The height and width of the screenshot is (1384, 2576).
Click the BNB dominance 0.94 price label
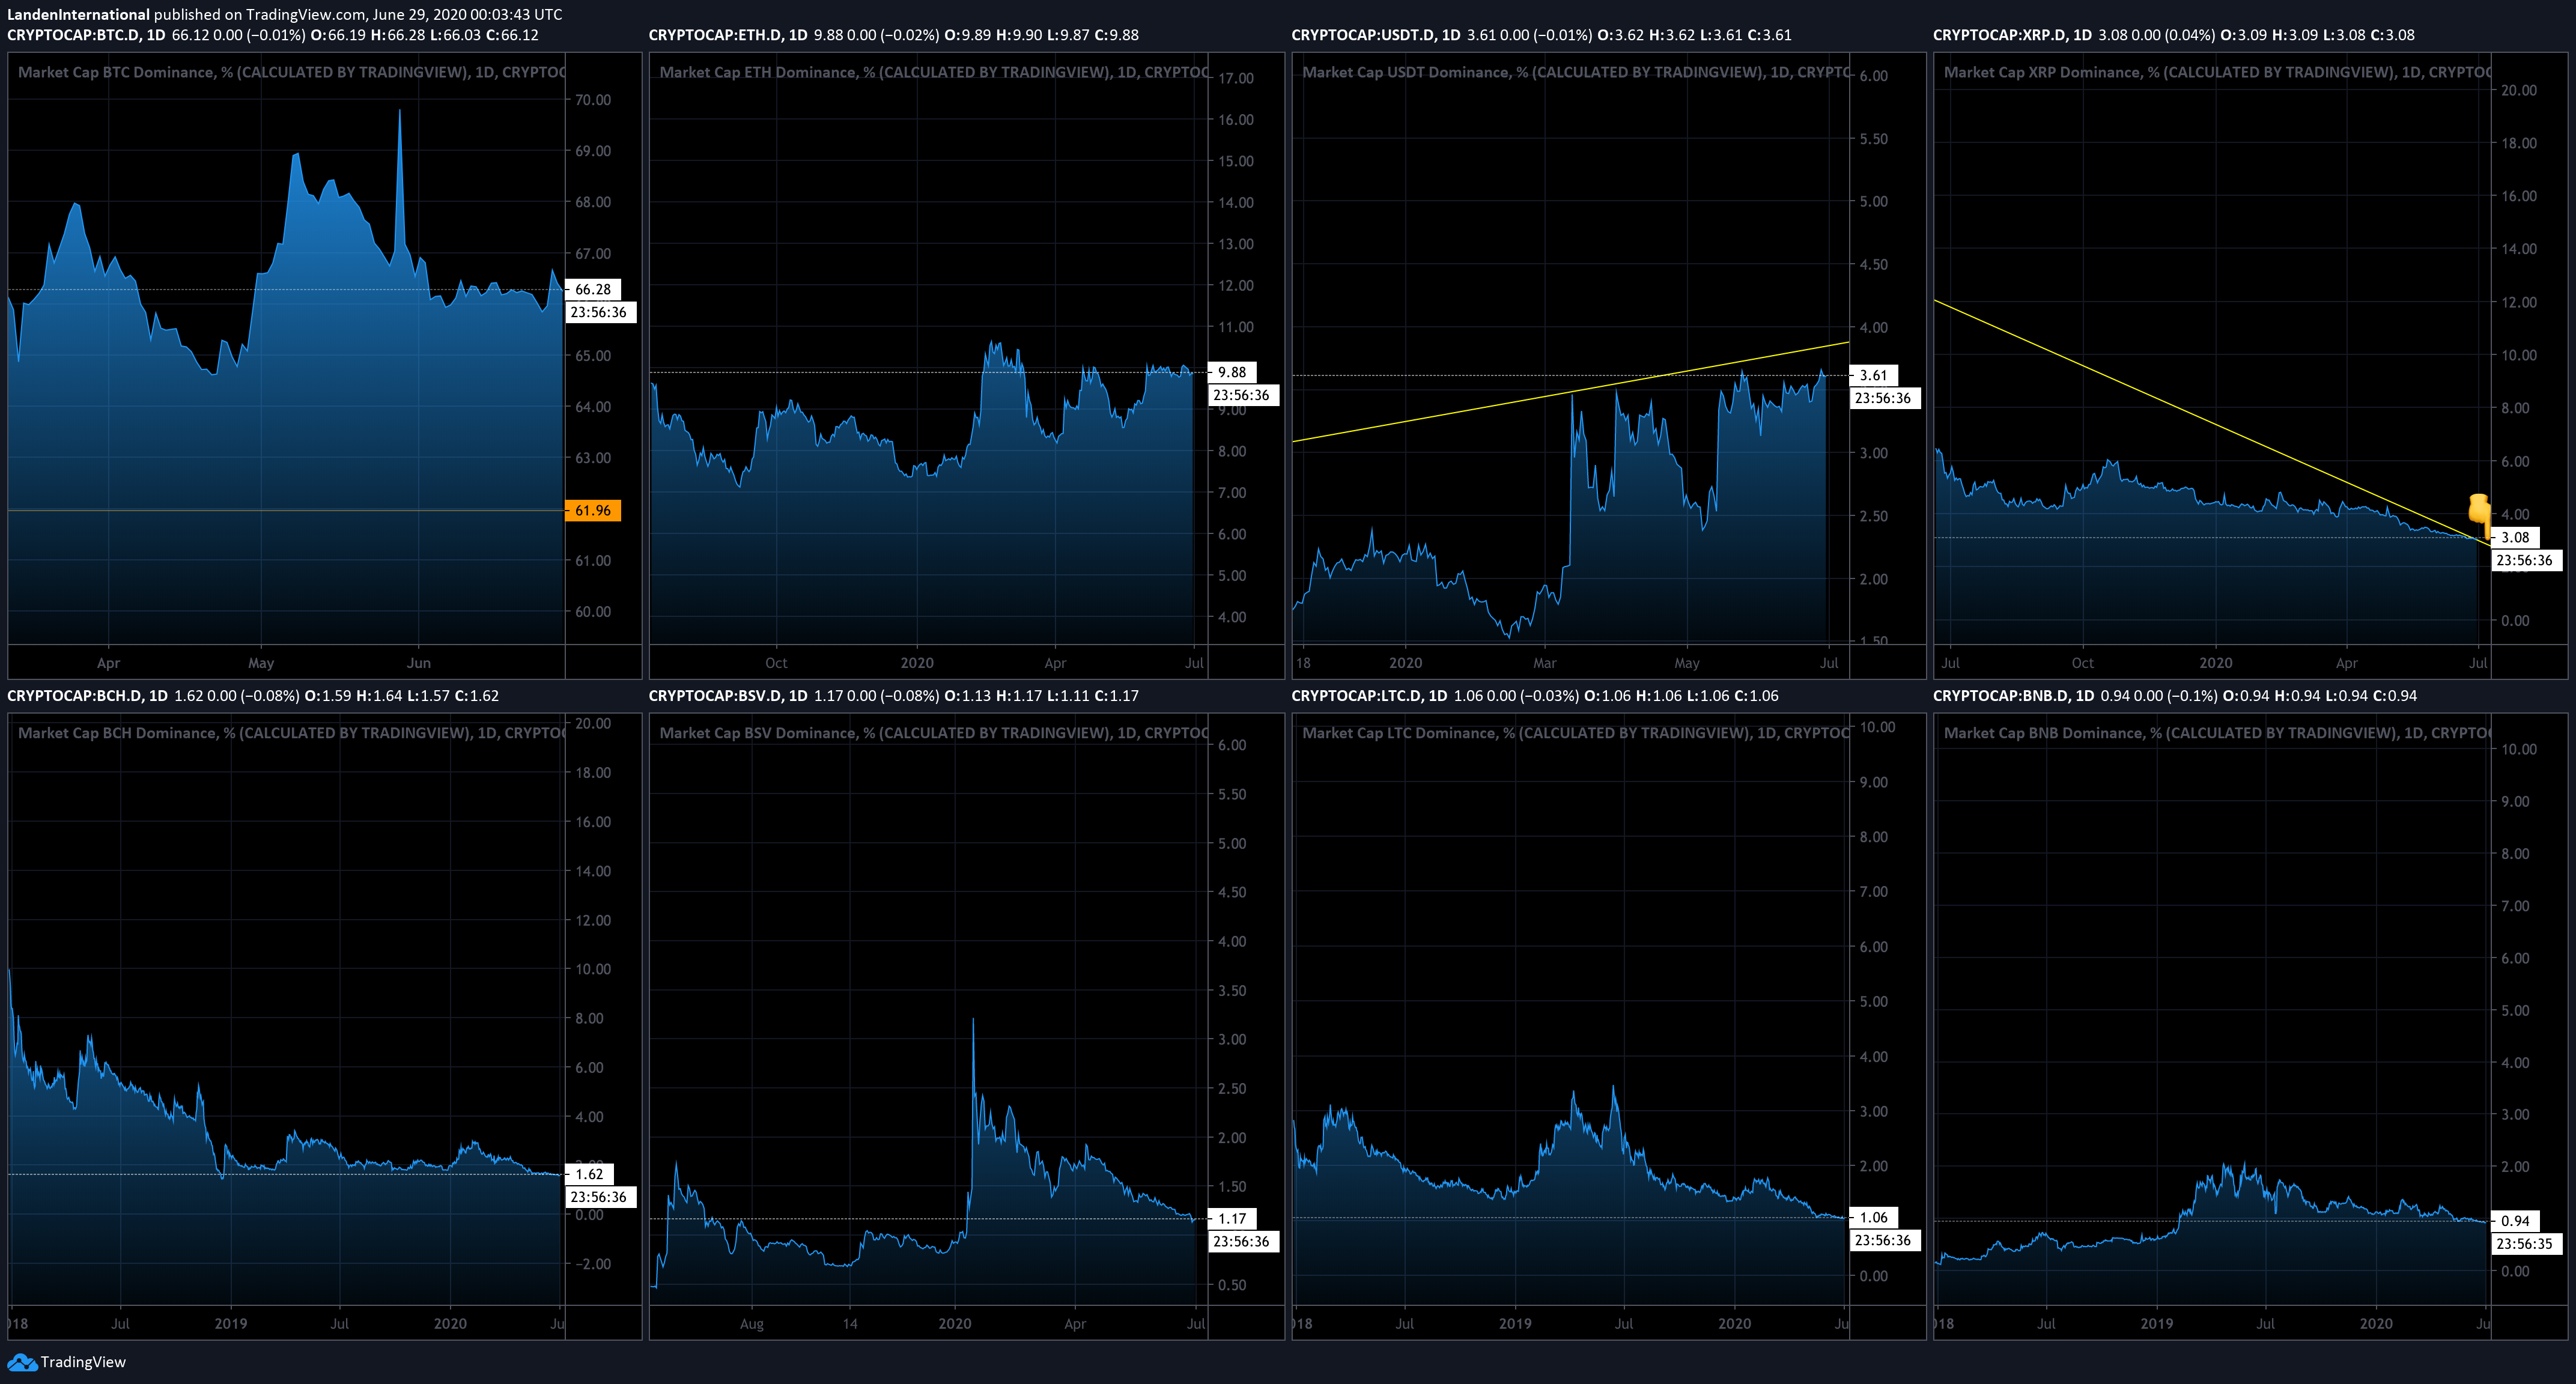[x=2516, y=1220]
